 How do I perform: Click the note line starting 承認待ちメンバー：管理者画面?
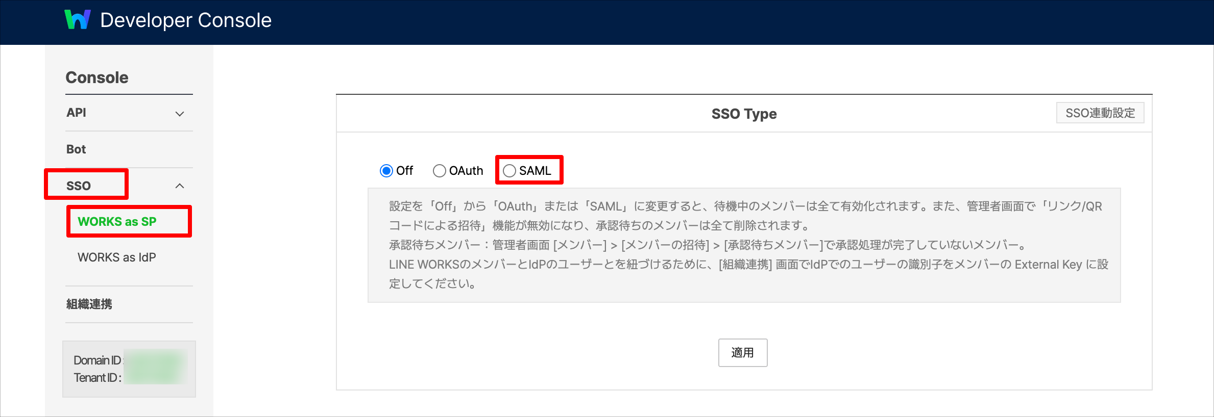pos(709,245)
